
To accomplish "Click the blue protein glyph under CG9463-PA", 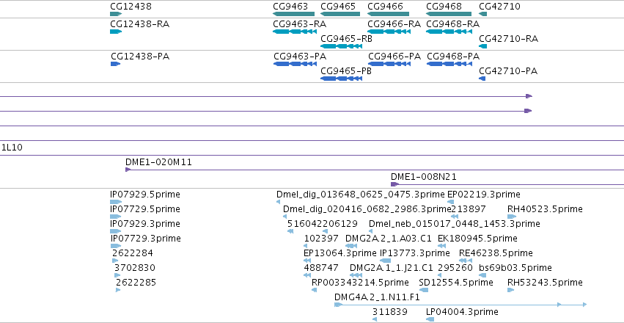I will 295,64.
